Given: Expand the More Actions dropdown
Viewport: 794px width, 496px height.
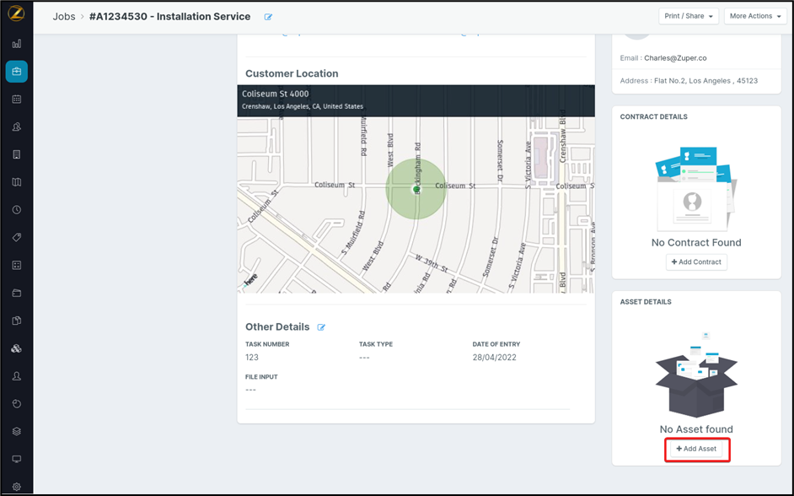Looking at the screenshot, I should (x=754, y=16).
